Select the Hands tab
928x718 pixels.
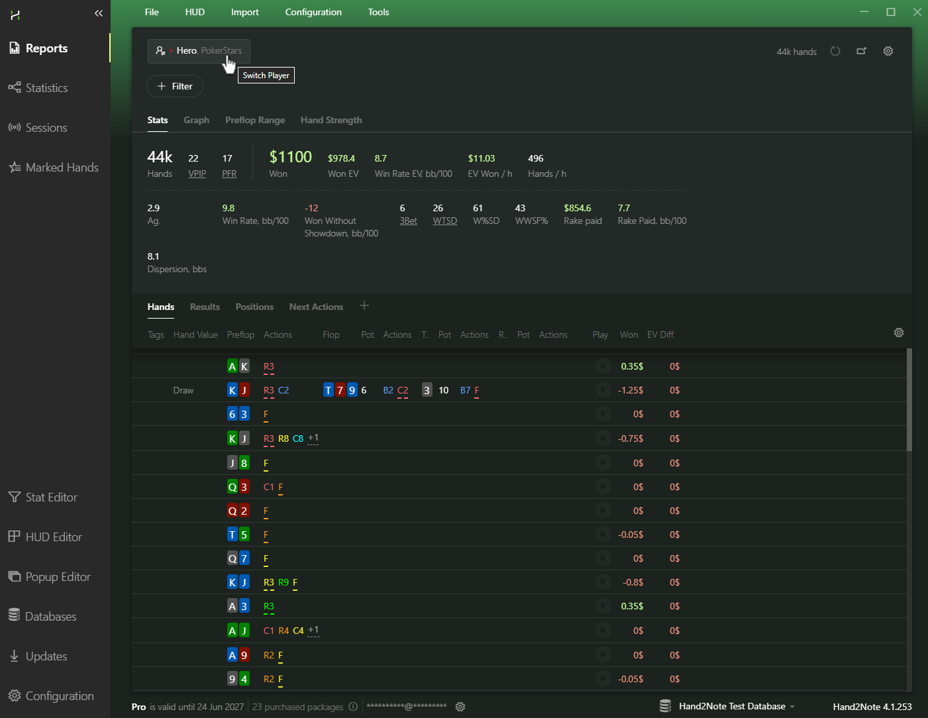pyautogui.click(x=161, y=307)
